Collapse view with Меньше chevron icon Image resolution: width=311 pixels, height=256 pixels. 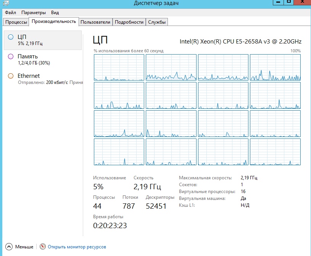click(9, 247)
